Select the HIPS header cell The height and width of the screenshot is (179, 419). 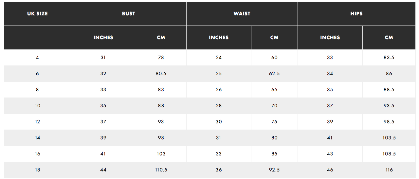[356, 14]
